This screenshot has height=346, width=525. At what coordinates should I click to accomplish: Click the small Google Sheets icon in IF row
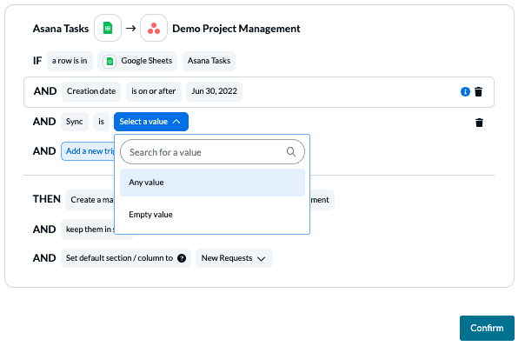(110, 62)
